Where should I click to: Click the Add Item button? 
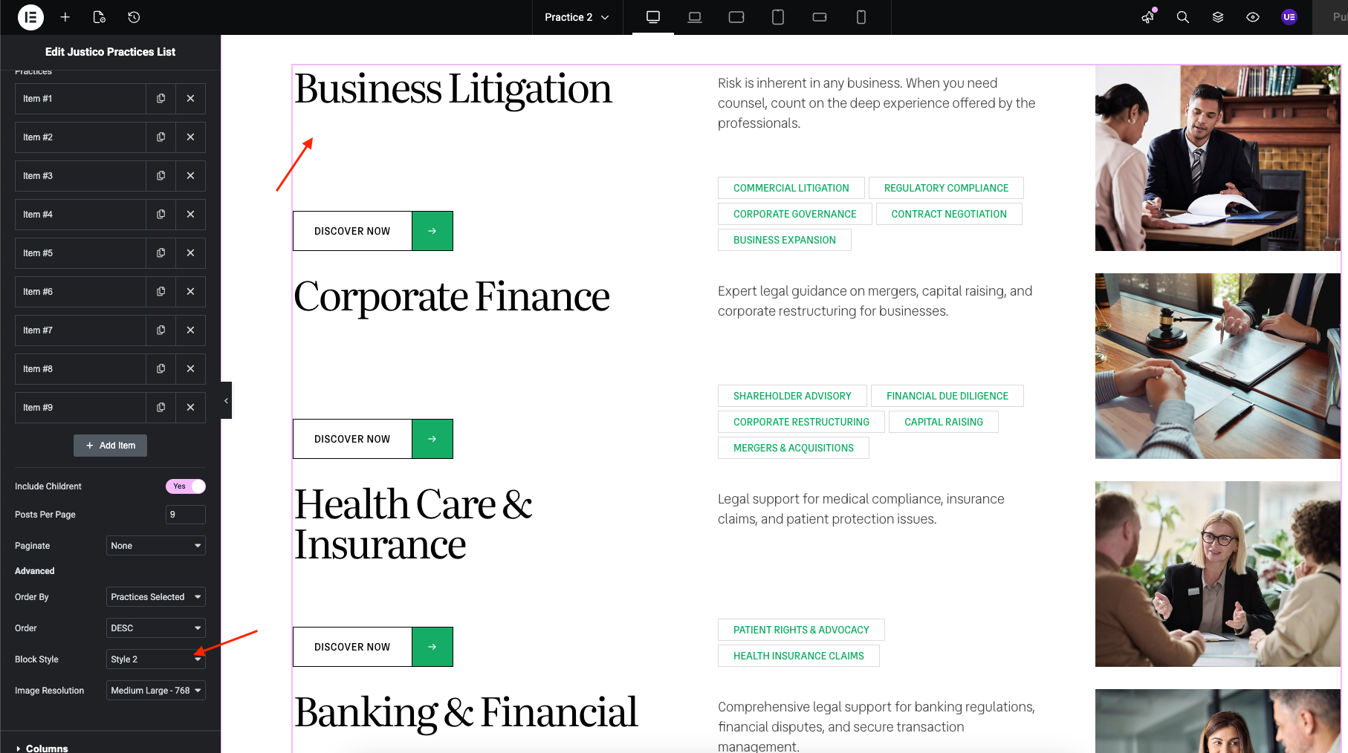point(110,446)
